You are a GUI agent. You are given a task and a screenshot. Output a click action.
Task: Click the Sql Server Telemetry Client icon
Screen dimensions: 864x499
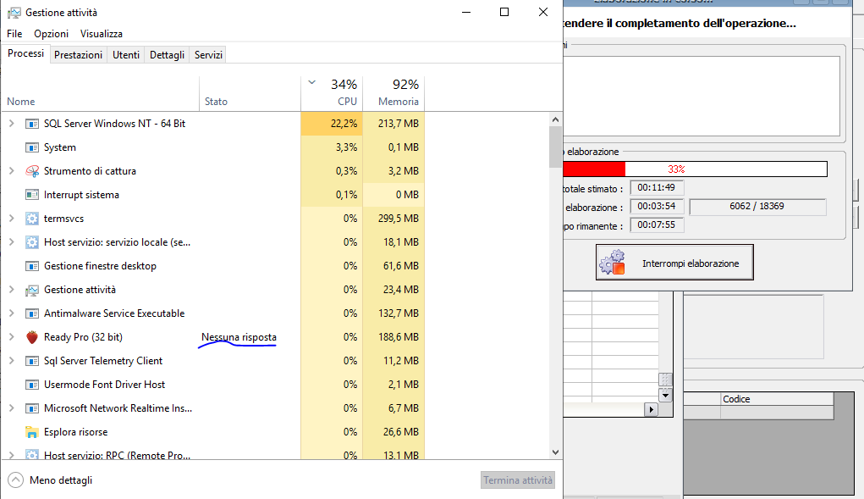point(32,361)
